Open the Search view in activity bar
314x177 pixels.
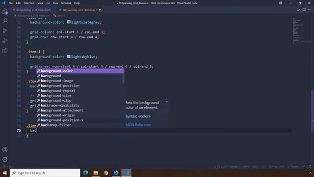5,21
